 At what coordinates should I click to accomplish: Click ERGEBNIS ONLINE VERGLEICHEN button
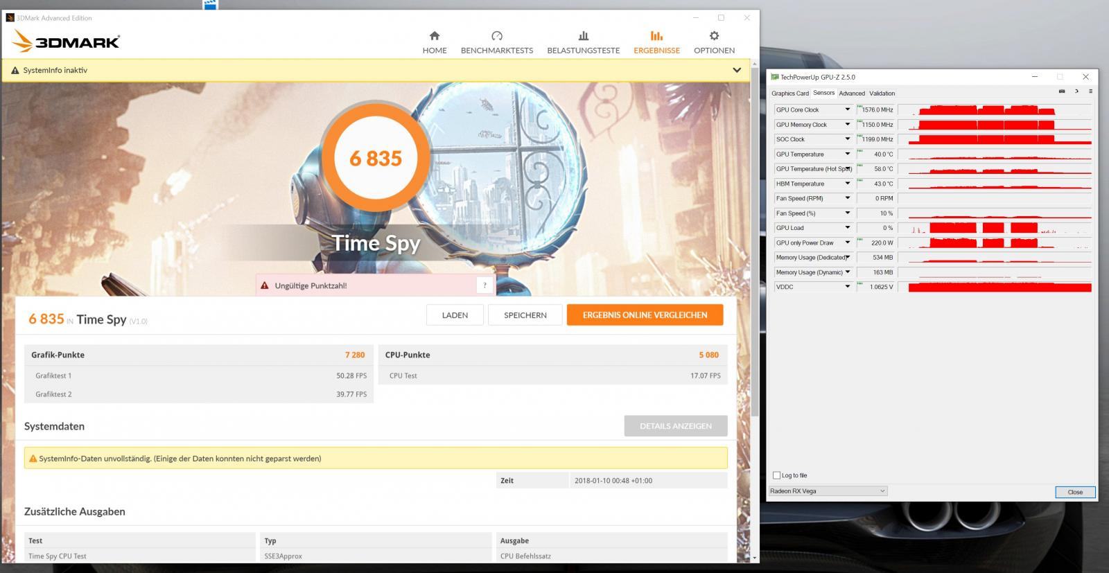645,315
